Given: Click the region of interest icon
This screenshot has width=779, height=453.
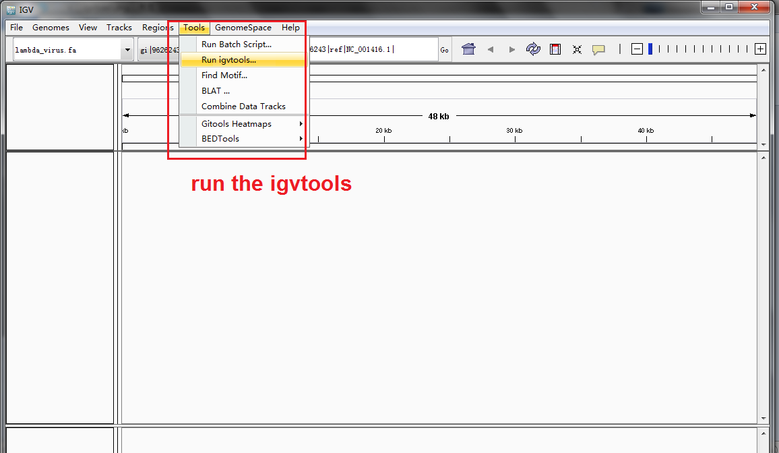Looking at the screenshot, I should 555,49.
